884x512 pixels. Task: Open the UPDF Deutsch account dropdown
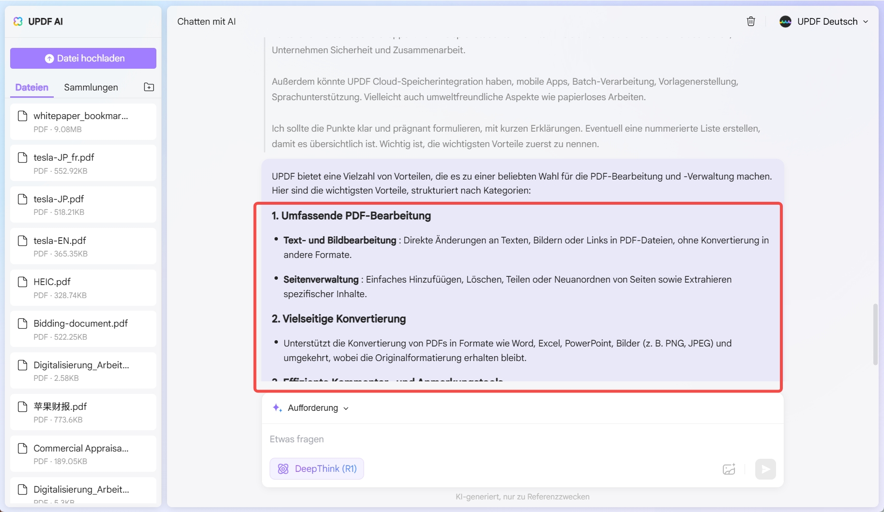click(824, 21)
